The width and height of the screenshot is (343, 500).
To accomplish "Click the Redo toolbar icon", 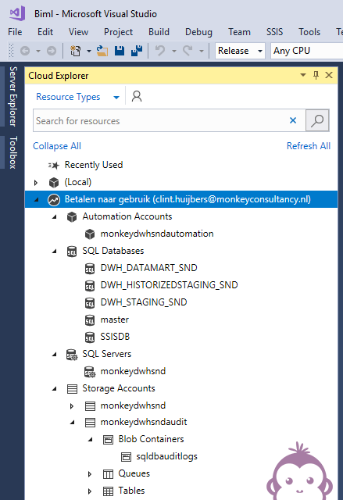I will (188, 50).
